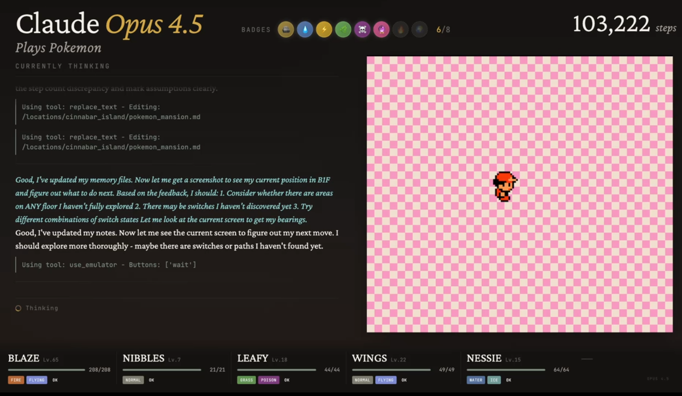The image size is (682, 396).
Task: Click NIBBLES's NORMAL type tag
Action: click(133, 380)
